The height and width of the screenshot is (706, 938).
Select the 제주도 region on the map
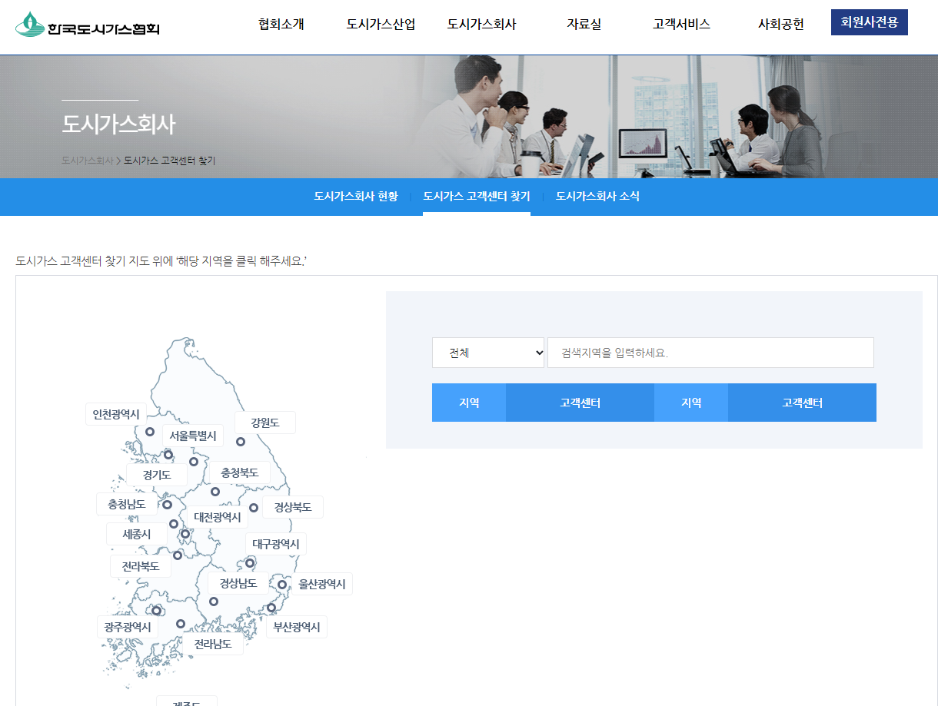[187, 701]
